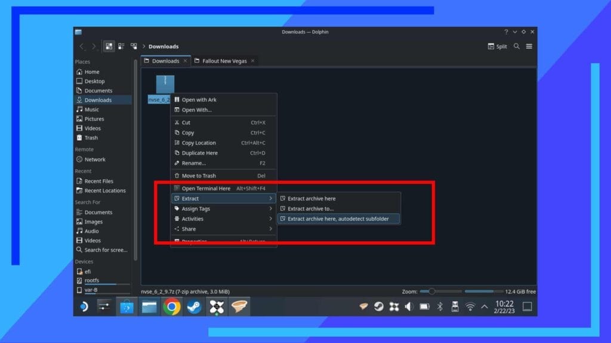Open the Wi-Fi network tray icon
The width and height of the screenshot is (611, 343).
pos(470,307)
